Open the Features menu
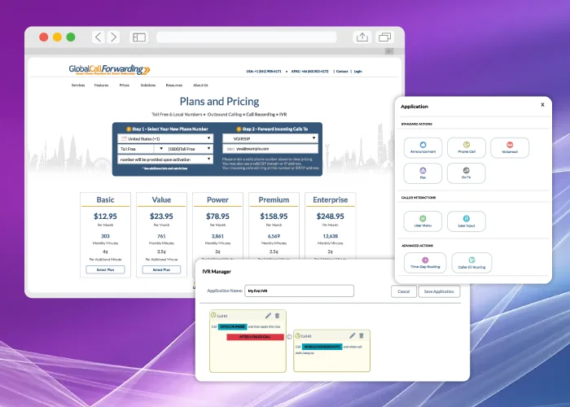Screen dimensions: 570x407 pyautogui.click(x=101, y=85)
